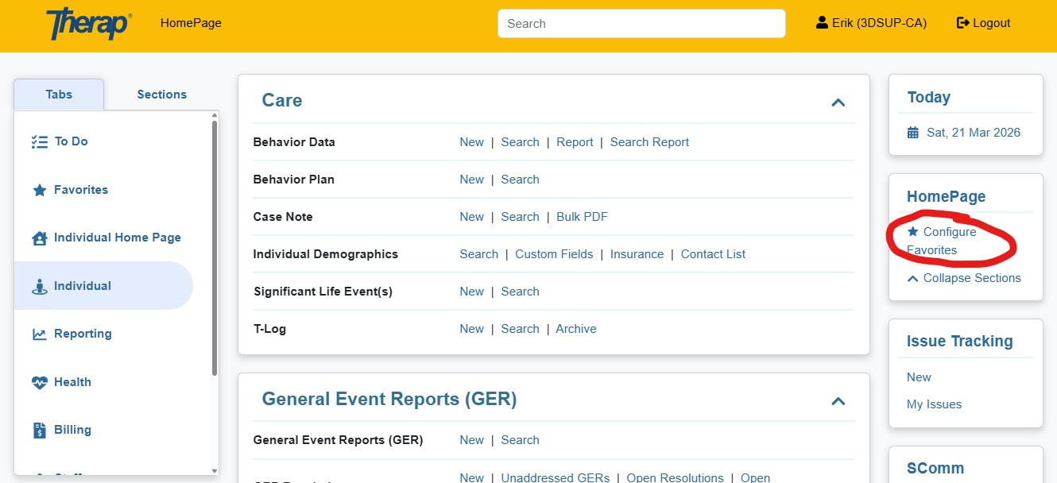The height and width of the screenshot is (483, 1057).
Task: Collapse the General Event Reports section
Action: (838, 401)
